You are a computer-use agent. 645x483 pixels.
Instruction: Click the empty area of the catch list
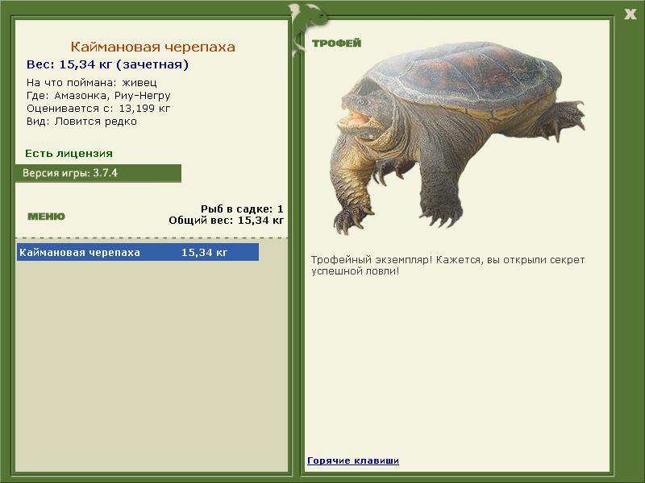tap(152, 365)
